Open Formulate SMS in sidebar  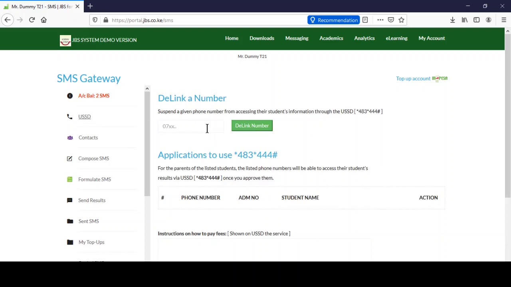95,179
